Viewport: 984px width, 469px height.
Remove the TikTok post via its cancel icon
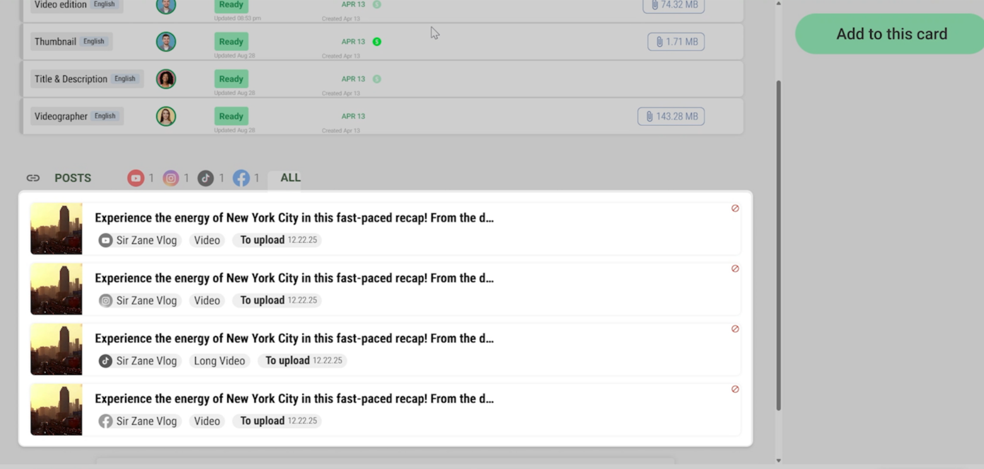[x=735, y=329]
